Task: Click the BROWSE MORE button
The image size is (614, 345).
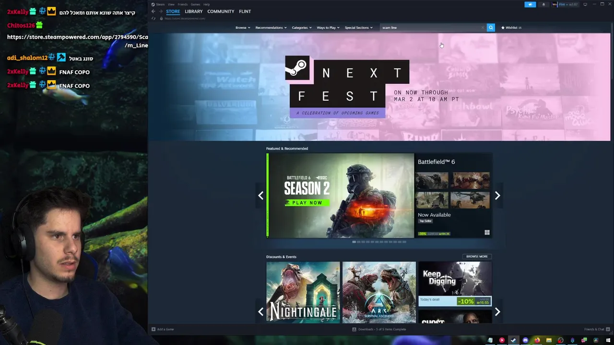Action: [x=477, y=256]
